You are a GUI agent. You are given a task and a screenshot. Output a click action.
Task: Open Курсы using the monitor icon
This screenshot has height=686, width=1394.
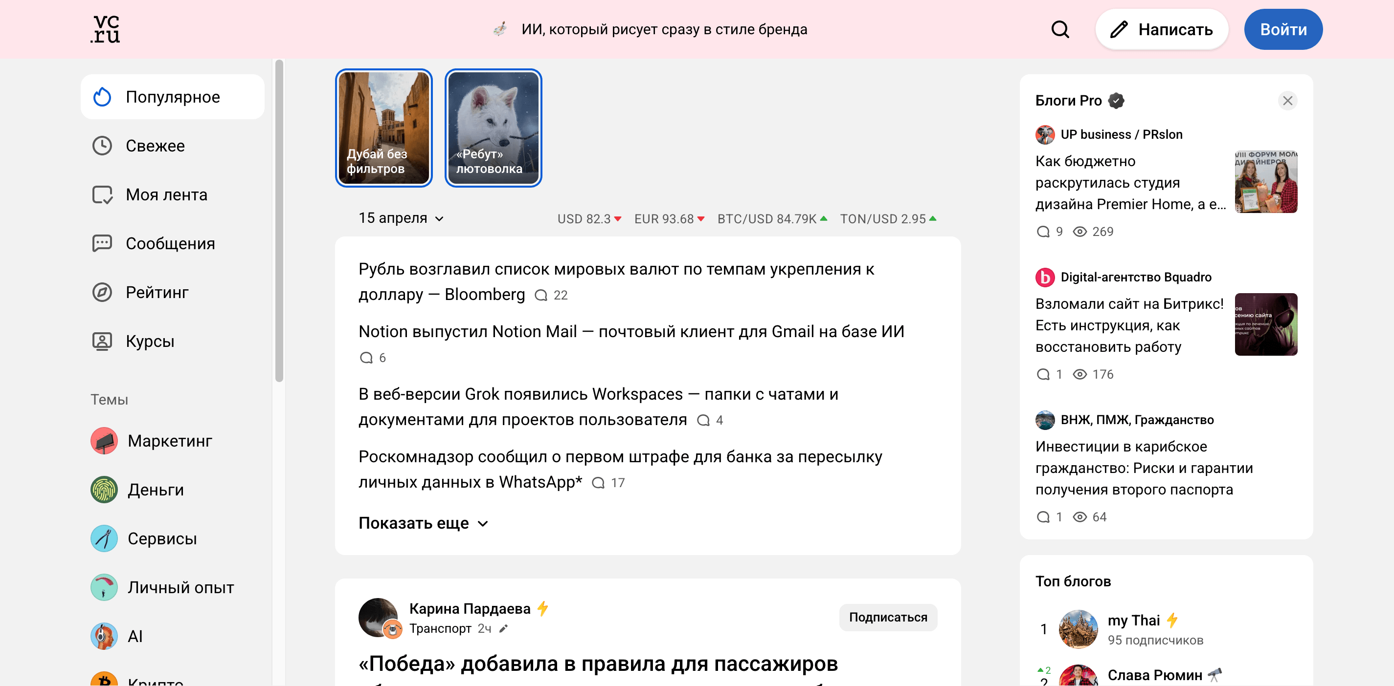pyautogui.click(x=103, y=341)
